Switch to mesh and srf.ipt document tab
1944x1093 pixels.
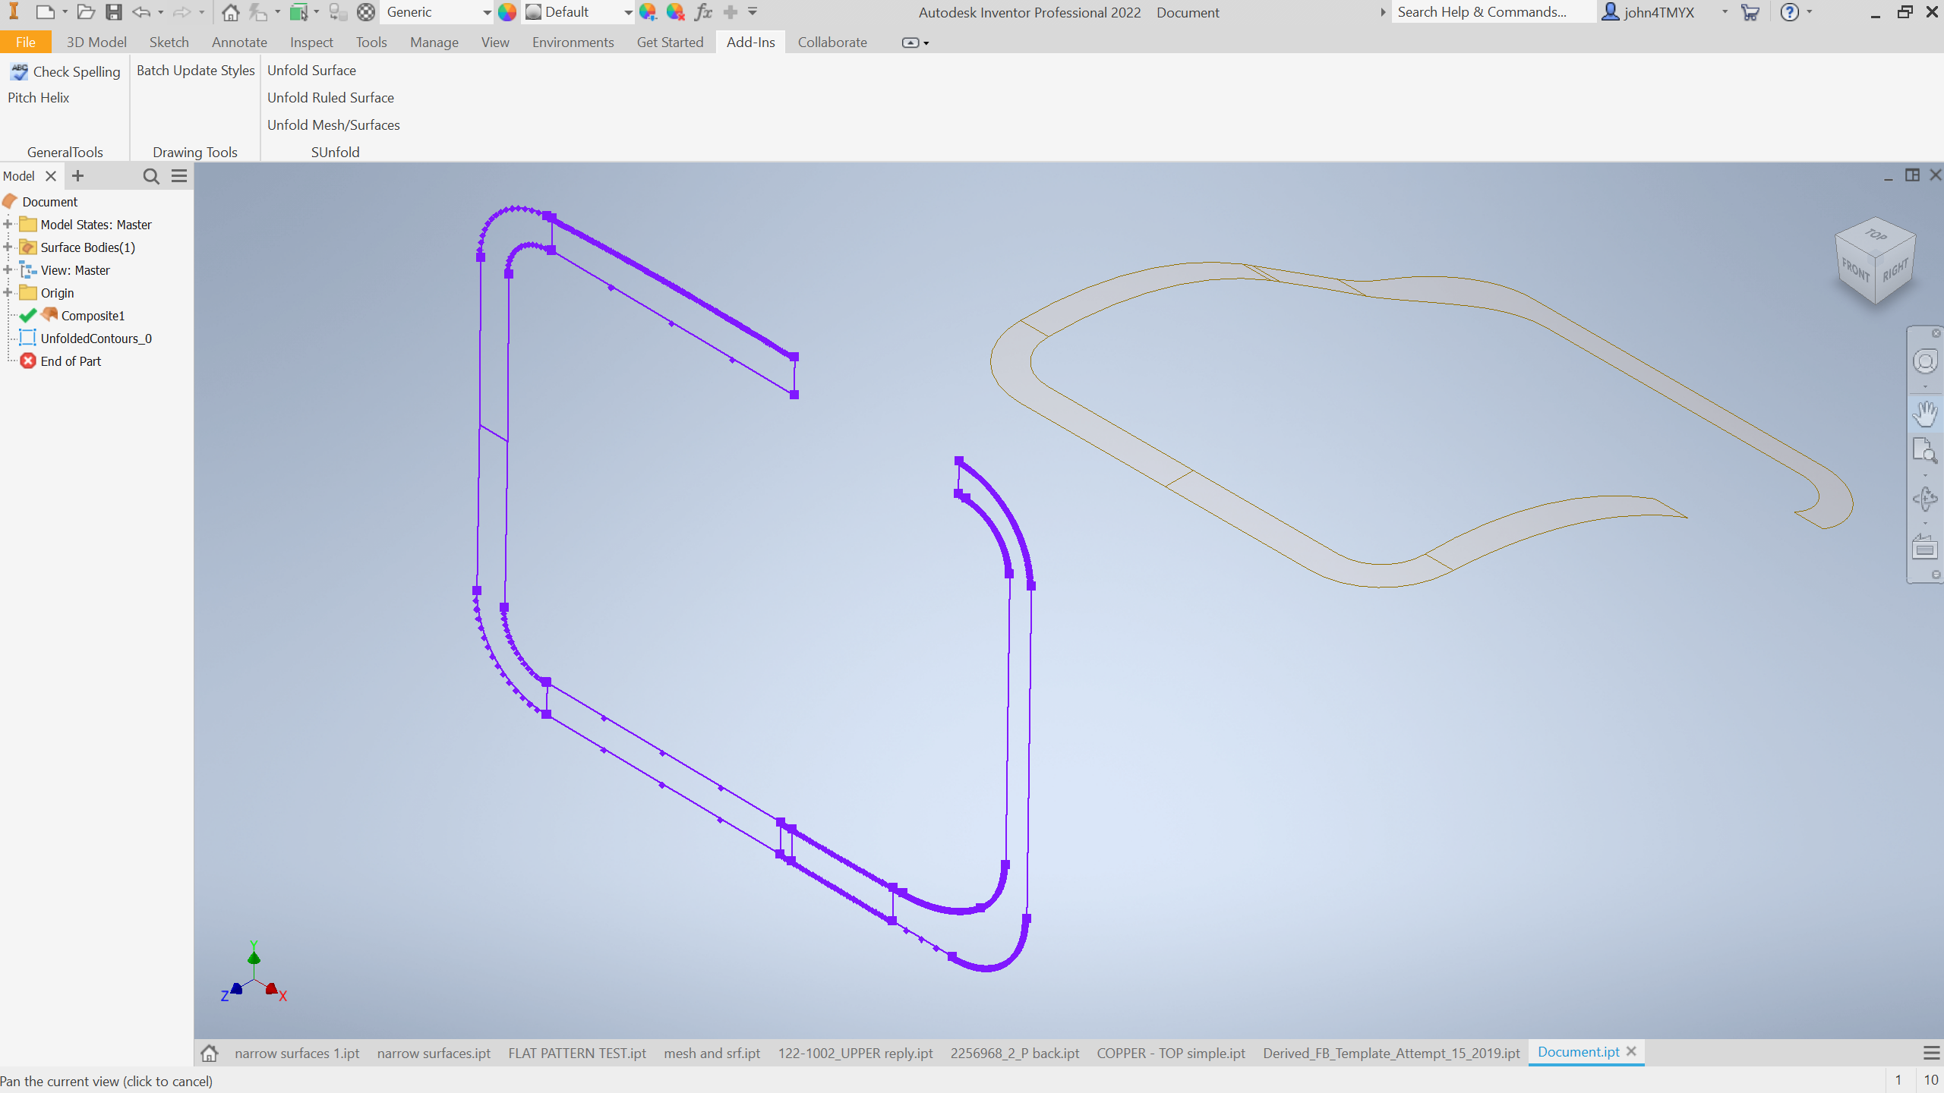[x=712, y=1053]
